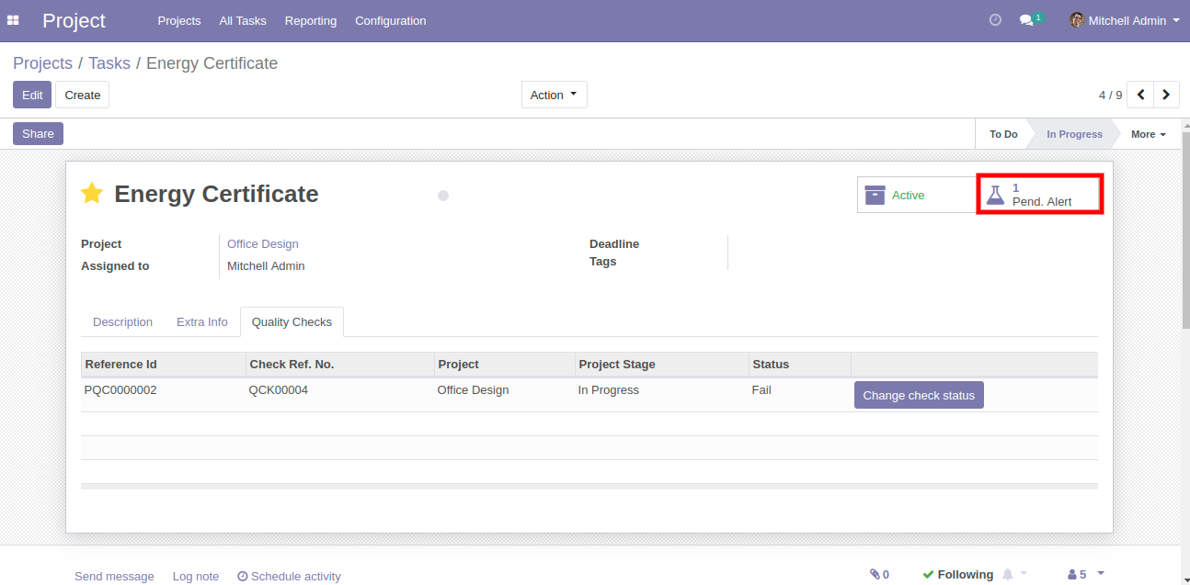1190x585 pixels.
Task: Expand the notification bell dropdown
Action: [x=1014, y=575]
